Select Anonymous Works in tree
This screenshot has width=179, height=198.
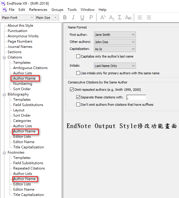(23, 36)
